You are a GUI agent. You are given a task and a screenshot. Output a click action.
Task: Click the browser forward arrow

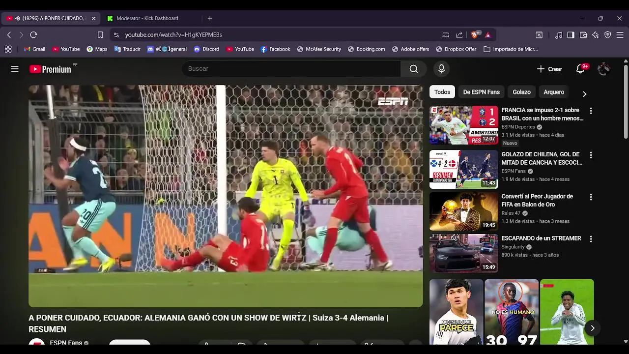(x=21, y=35)
